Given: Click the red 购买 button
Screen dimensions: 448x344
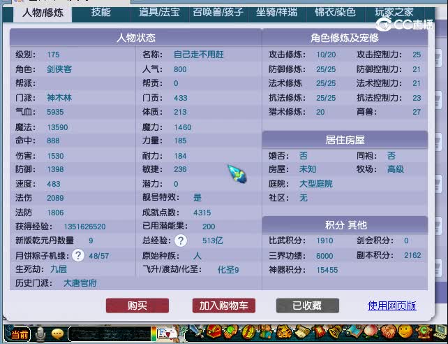Looking at the screenshot, I should pos(137,306).
